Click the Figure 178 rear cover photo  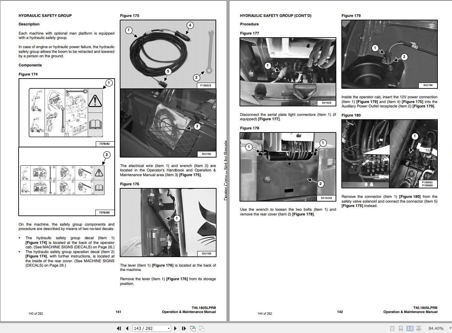tap(288, 167)
